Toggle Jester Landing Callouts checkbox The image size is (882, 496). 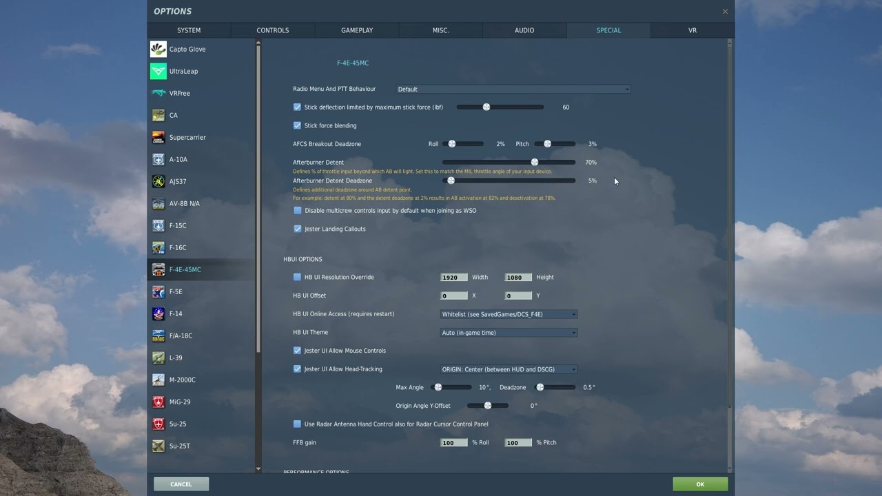(297, 229)
